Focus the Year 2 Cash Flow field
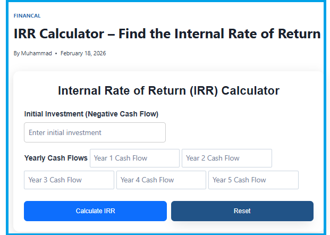 coord(226,158)
